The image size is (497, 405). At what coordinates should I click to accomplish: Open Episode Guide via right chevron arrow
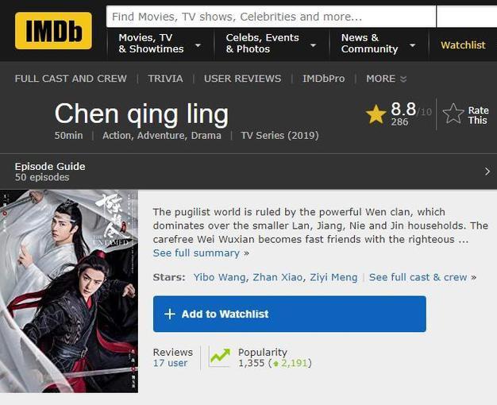tap(487, 172)
